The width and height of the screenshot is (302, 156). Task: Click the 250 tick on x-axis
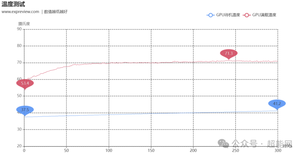click(236, 150)
